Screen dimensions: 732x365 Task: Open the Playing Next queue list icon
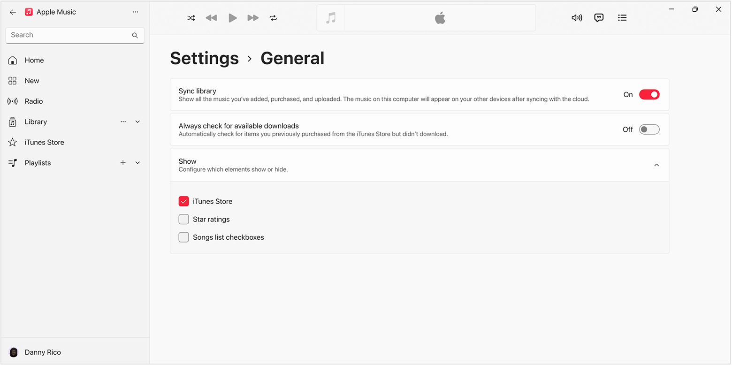point(622,18)
